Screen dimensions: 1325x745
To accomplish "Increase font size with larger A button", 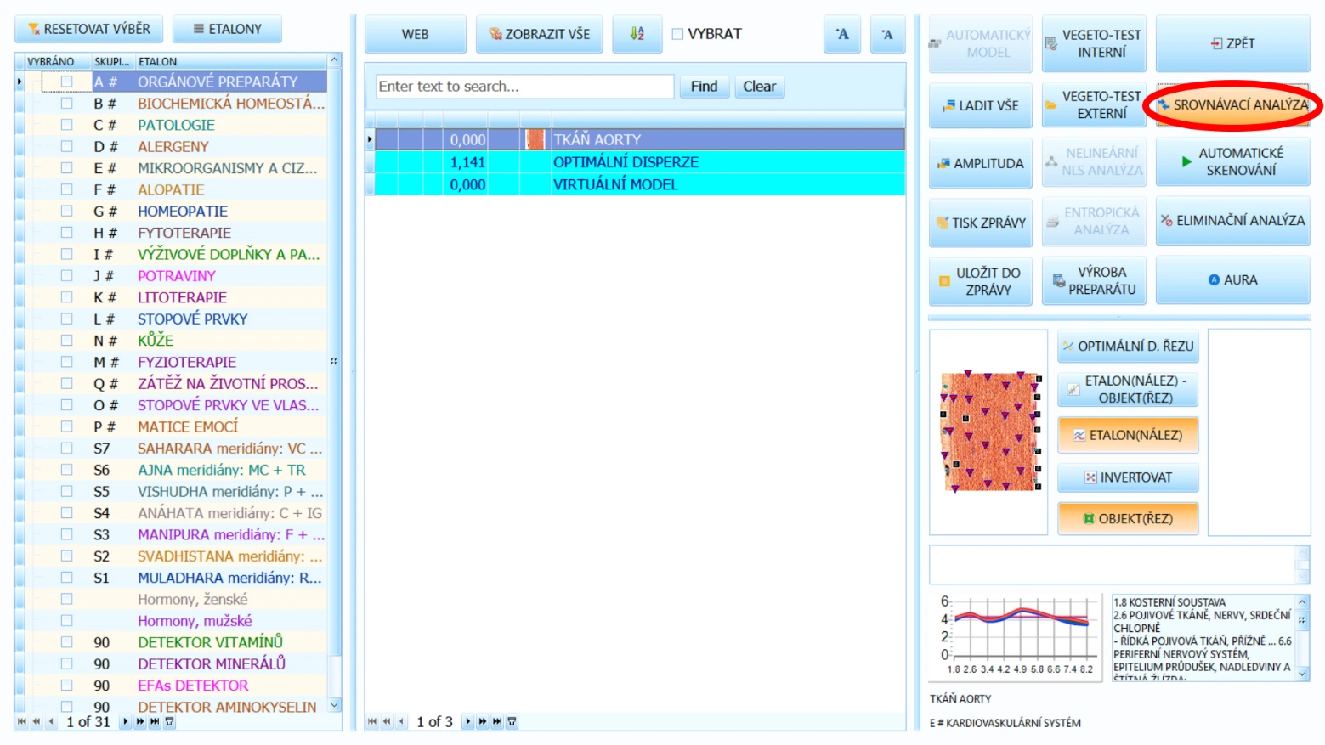I will [x=842, y=34].
